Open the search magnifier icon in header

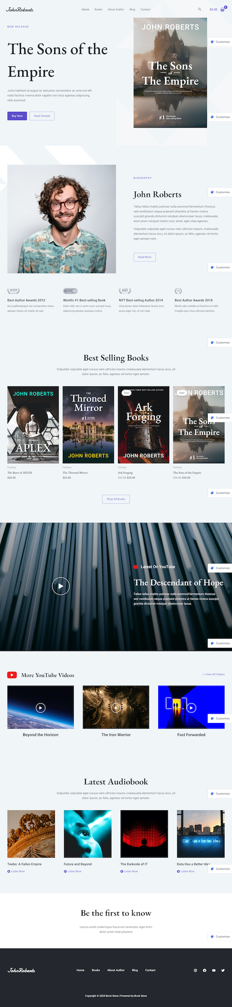pyautogui.click(x=200, y=9)
